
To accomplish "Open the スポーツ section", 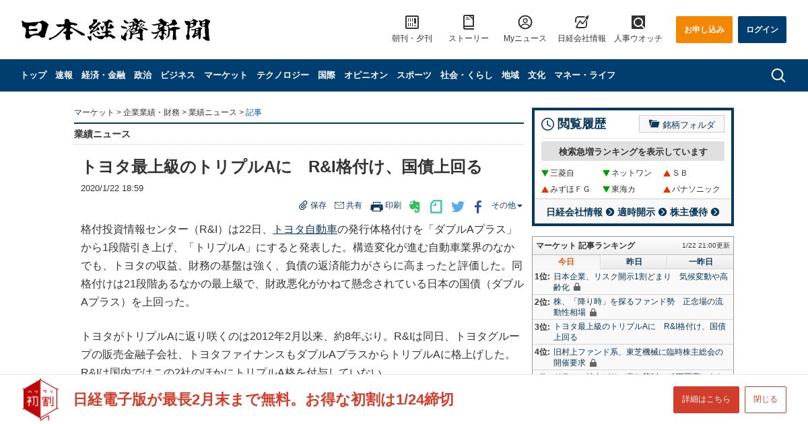I will [x=414, y=75].
